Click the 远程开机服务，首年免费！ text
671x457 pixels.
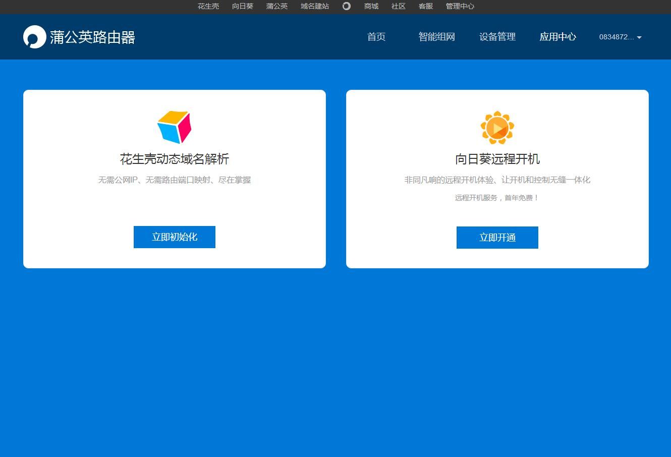[x=497, y=198]
